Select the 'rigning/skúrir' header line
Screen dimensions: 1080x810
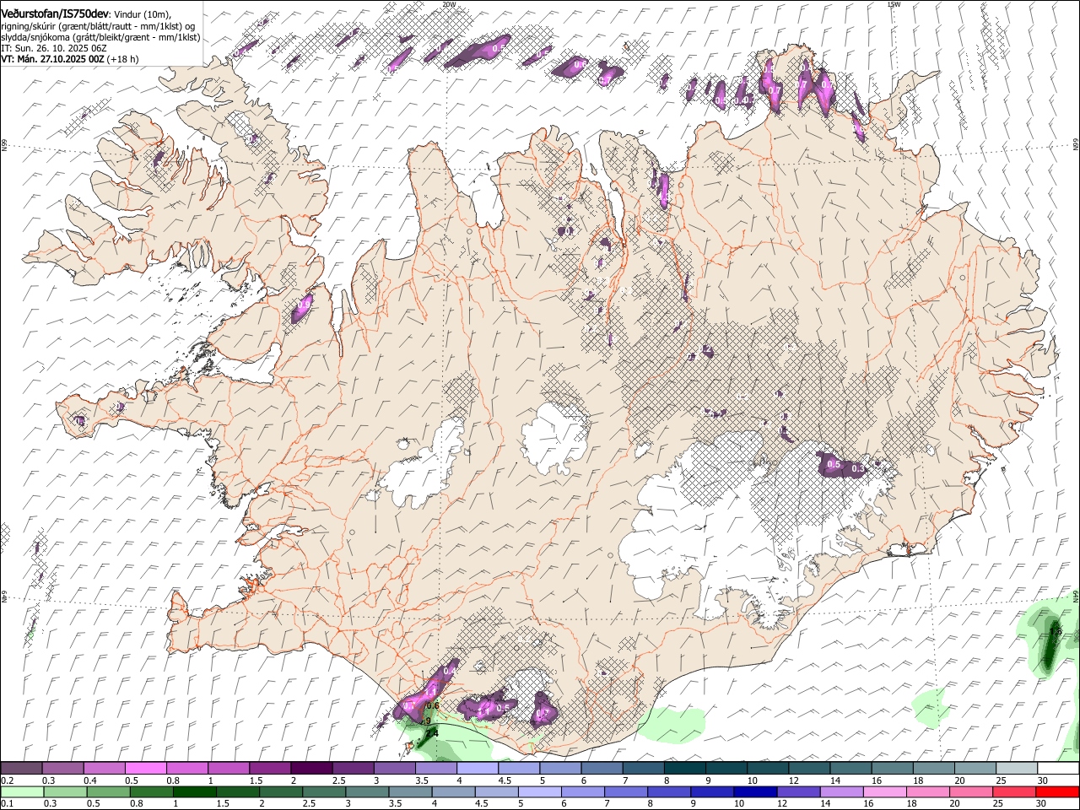click(x=100, y=26)
